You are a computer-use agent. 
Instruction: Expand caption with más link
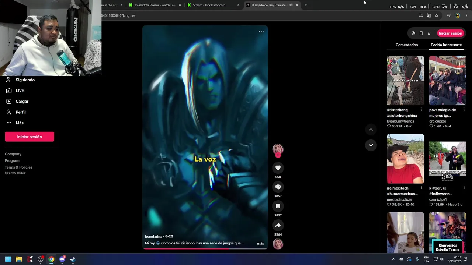point(260,244)
